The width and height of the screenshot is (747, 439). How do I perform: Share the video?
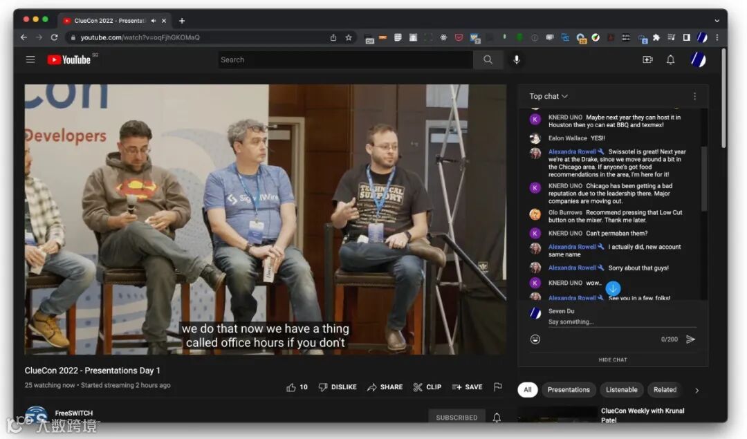385,387
